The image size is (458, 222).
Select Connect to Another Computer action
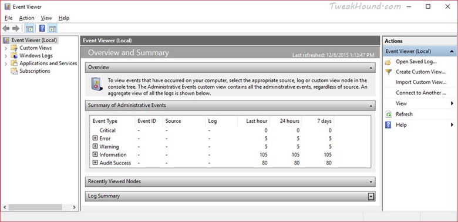421,93
